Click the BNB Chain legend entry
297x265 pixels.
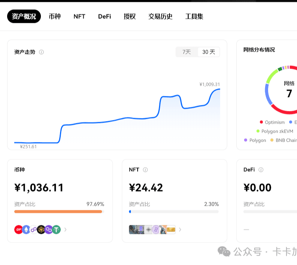[x=283, y=140]
